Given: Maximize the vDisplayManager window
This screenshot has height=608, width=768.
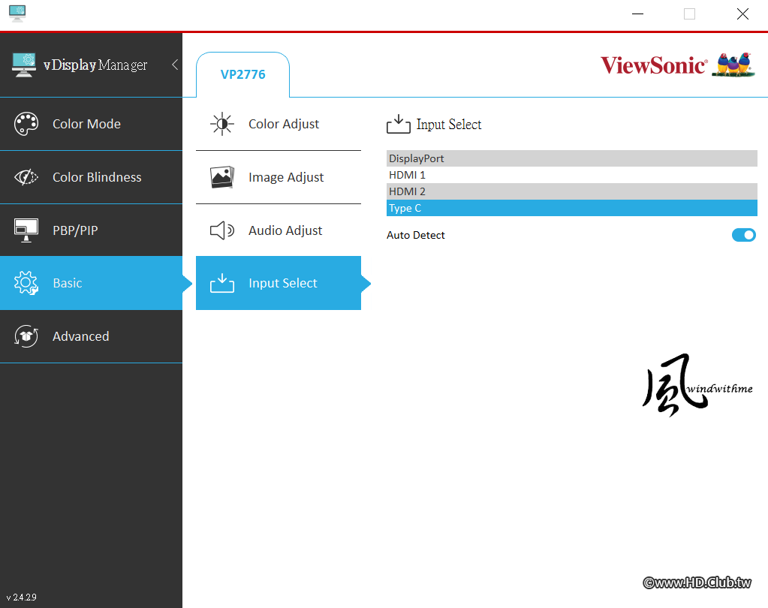Looking at the screenshot, I should [689, 14].
